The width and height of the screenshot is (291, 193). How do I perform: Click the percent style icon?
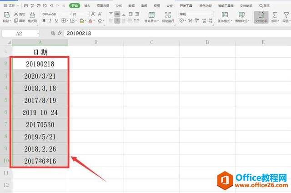[x=190, y=20]
